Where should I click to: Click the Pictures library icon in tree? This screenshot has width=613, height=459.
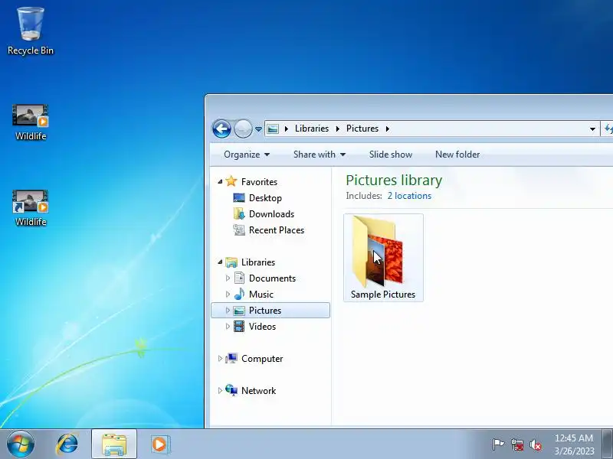tap(239, 311)
